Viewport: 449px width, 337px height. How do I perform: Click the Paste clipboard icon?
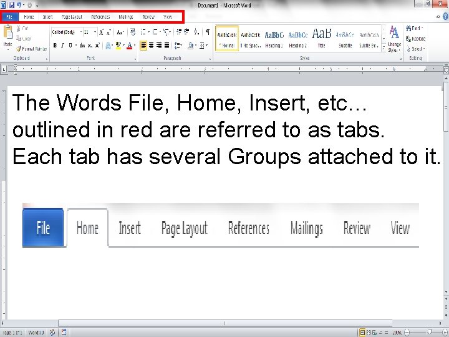point(7,32)
